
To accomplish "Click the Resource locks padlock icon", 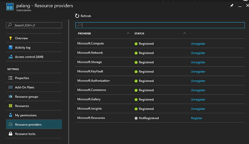I will [x=10, y=134].
